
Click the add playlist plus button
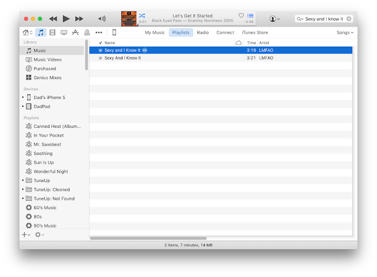click(26, 235)
